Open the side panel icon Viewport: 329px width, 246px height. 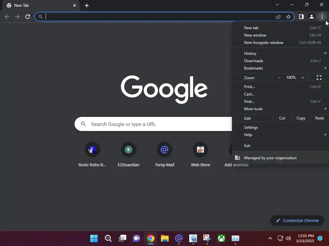(x=301, y=17)
